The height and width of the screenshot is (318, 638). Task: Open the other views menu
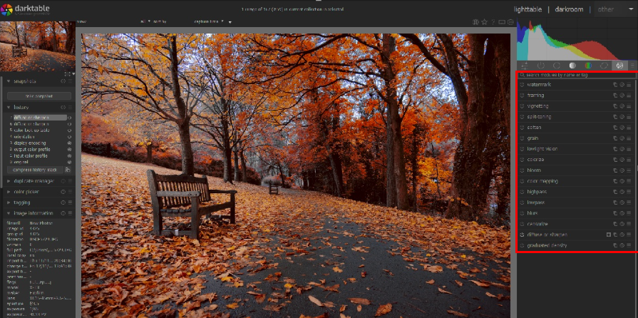click(x=606, y=9)
